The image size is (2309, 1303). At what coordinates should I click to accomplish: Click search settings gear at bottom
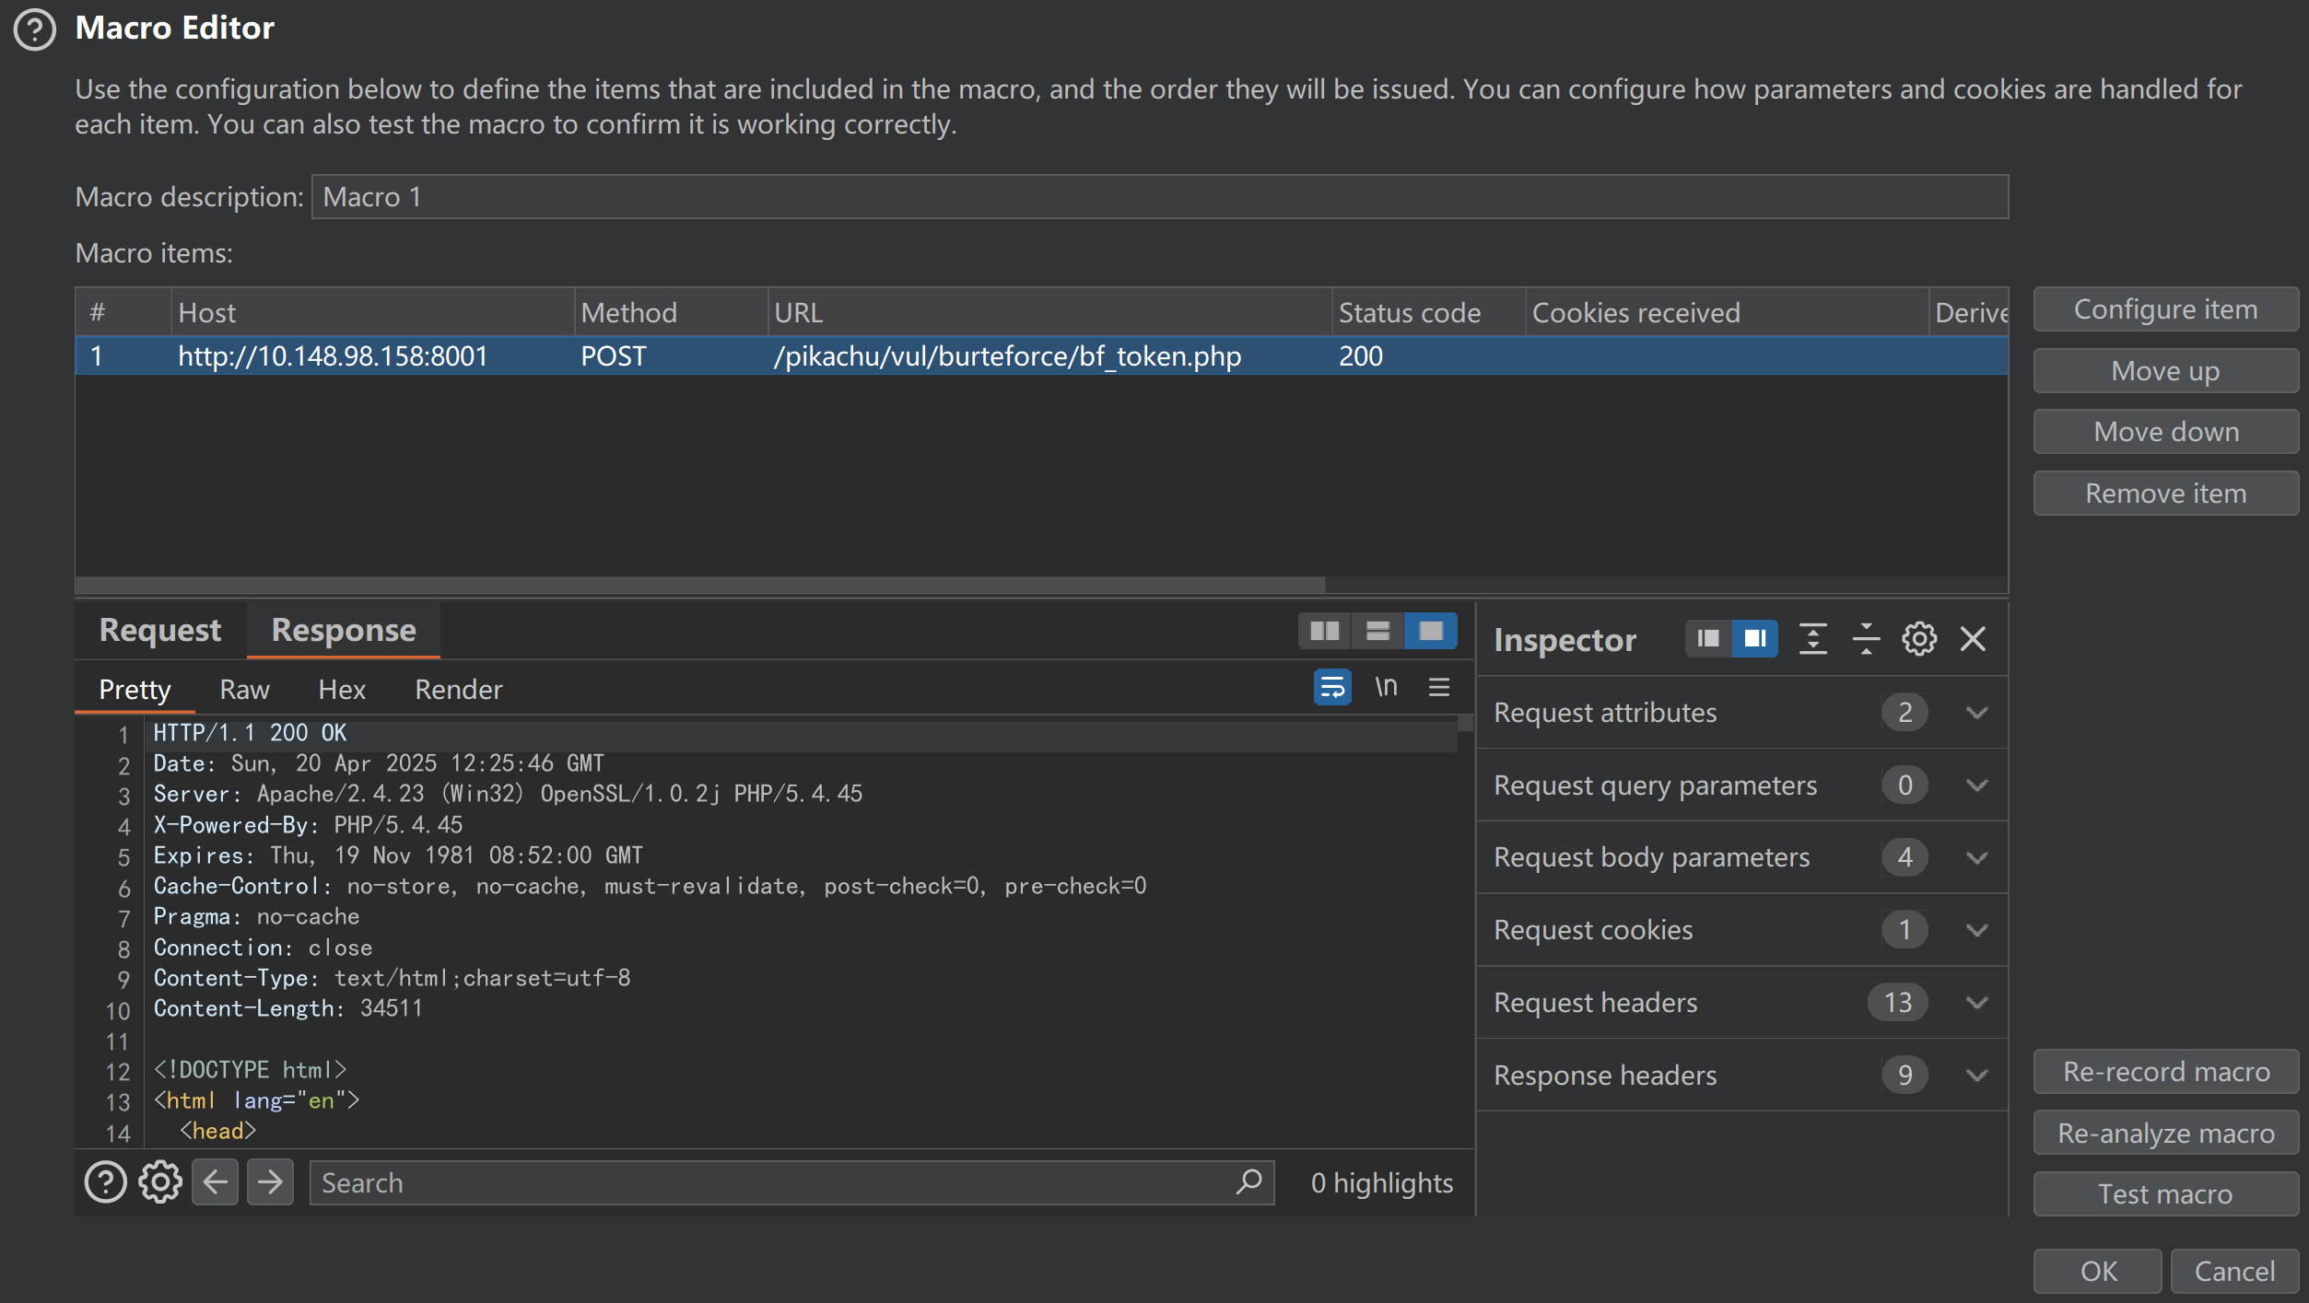[160, 1182]
